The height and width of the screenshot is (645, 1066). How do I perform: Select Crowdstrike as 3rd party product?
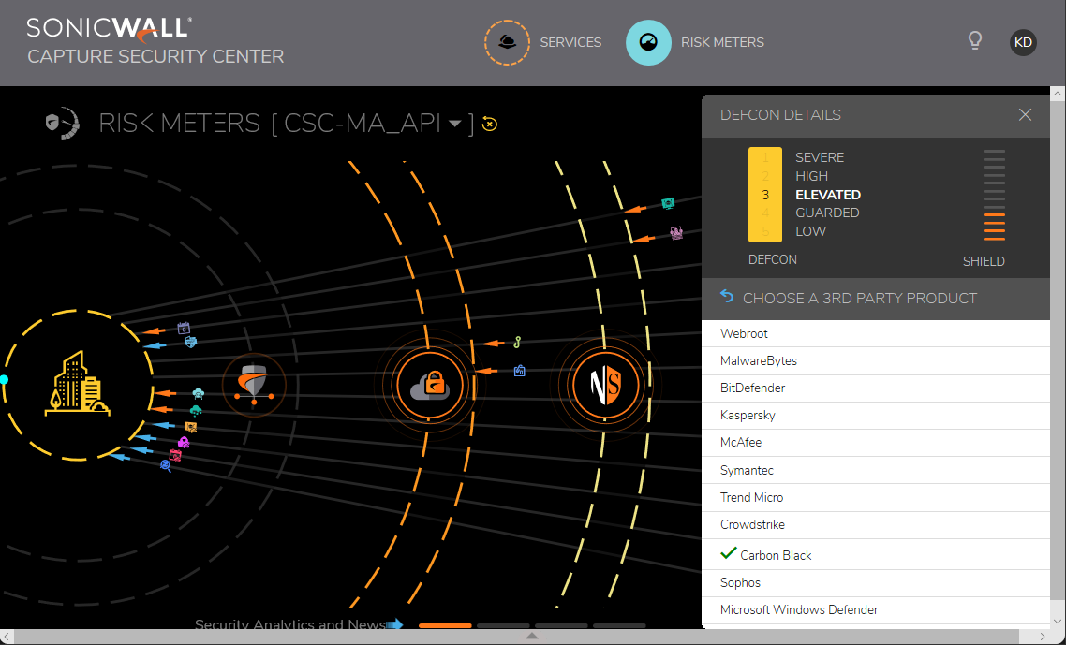point(876,524)
